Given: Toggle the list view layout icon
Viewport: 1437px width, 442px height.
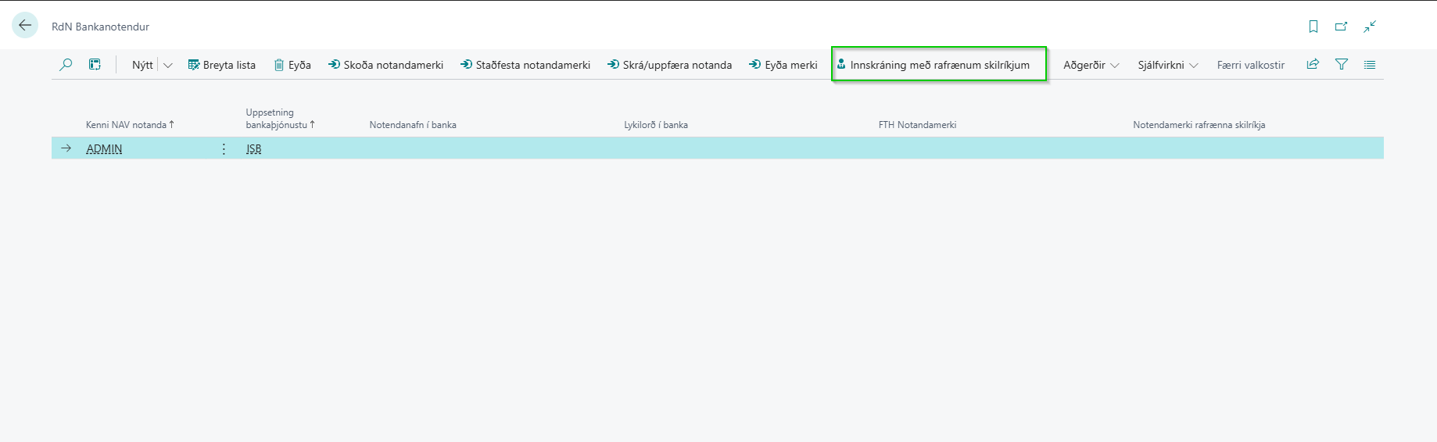Looking at the screenshot, I should pos(1370,65).
